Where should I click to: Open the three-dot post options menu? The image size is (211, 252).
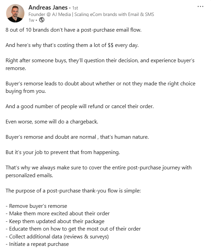tap(200, 6)
